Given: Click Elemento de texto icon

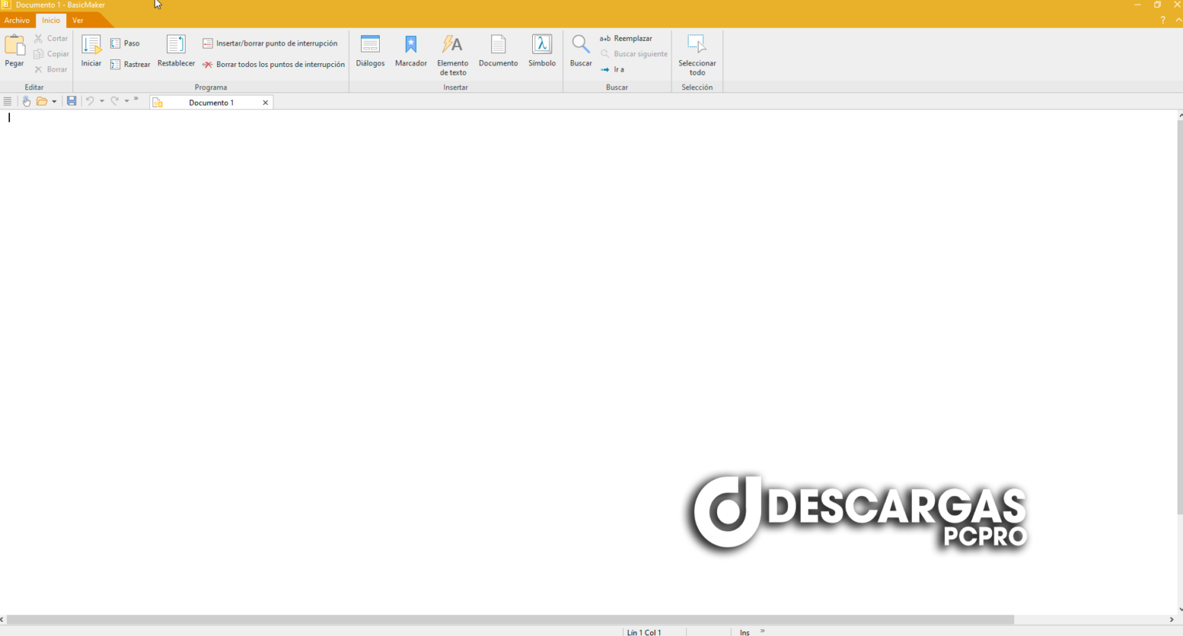Looking at the screenshot, I should (452, 45).
